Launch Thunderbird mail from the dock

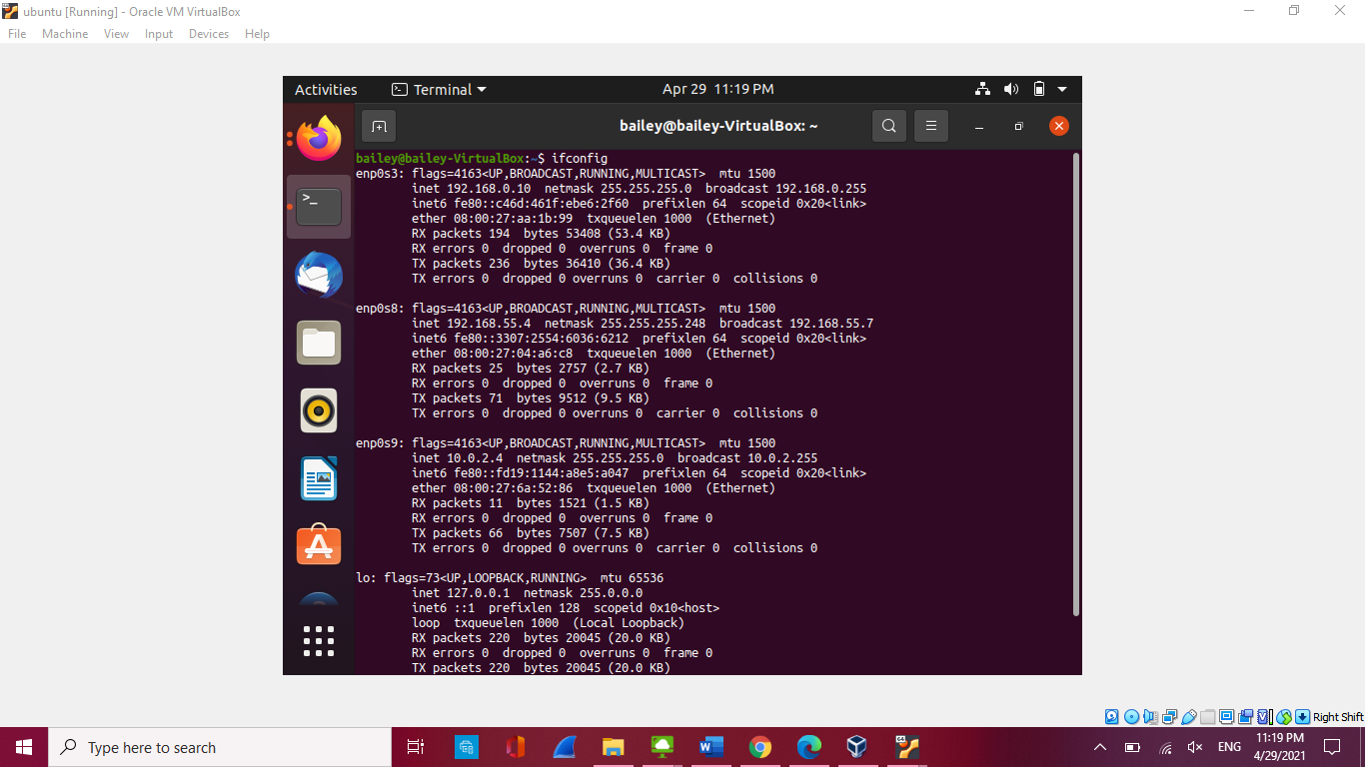point(319,275)
